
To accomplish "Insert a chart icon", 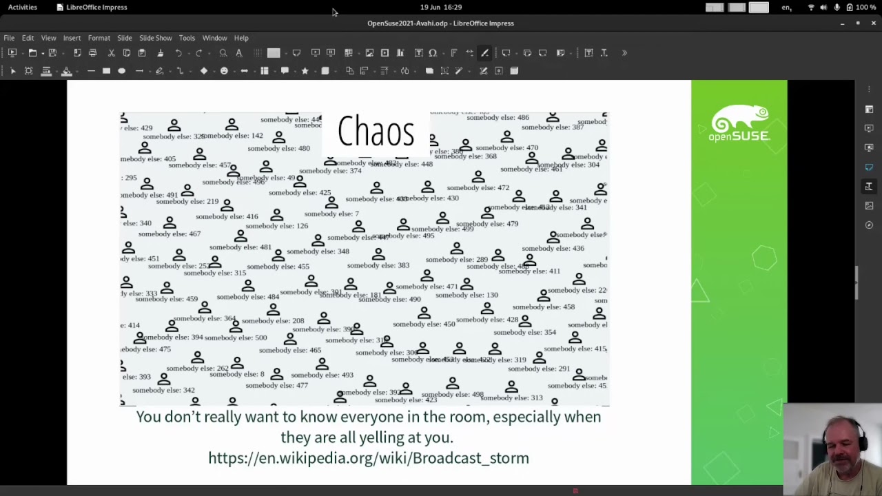I will [x=400, y=52].
